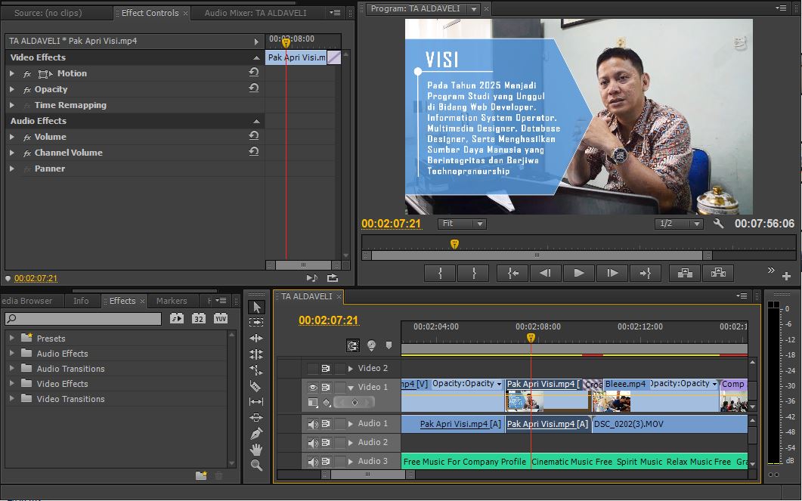Open the 1/2 playback resolution dropdown
Image resolution: width=802 pixels, height=501 pixels.
[x=678, y=224]
